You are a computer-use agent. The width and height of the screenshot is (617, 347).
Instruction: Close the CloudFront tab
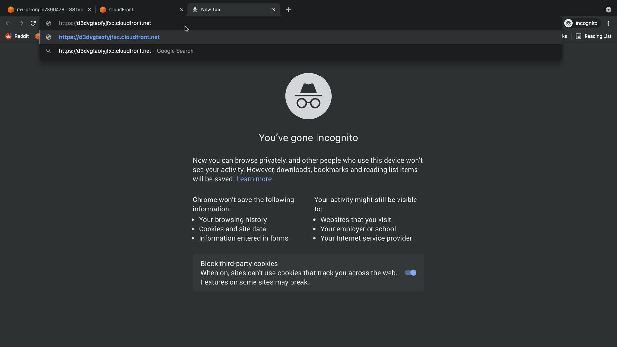[x=182, y=10]
